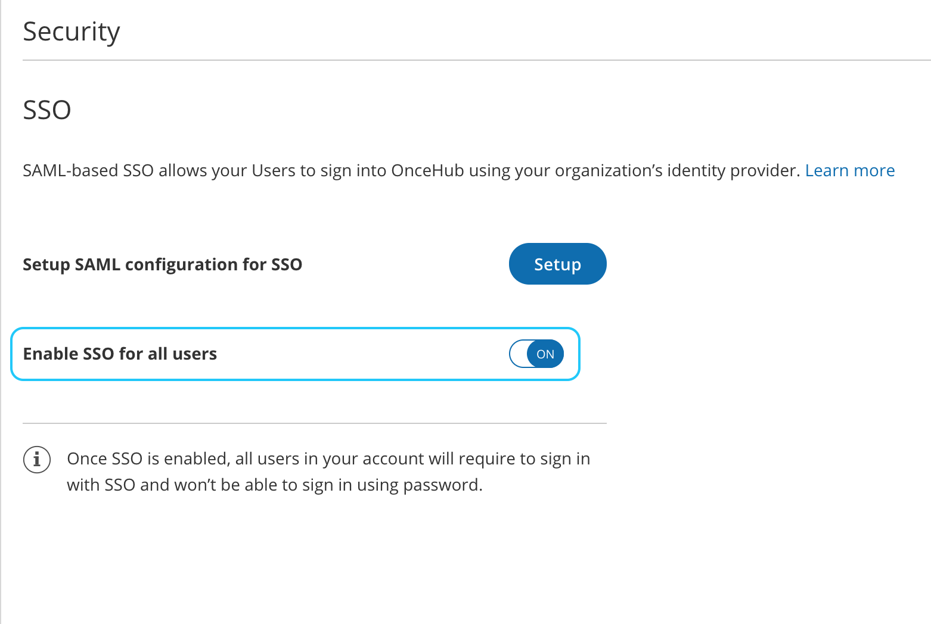Click empty space inside the highlighted Enable SSO row

pos(358,354)
